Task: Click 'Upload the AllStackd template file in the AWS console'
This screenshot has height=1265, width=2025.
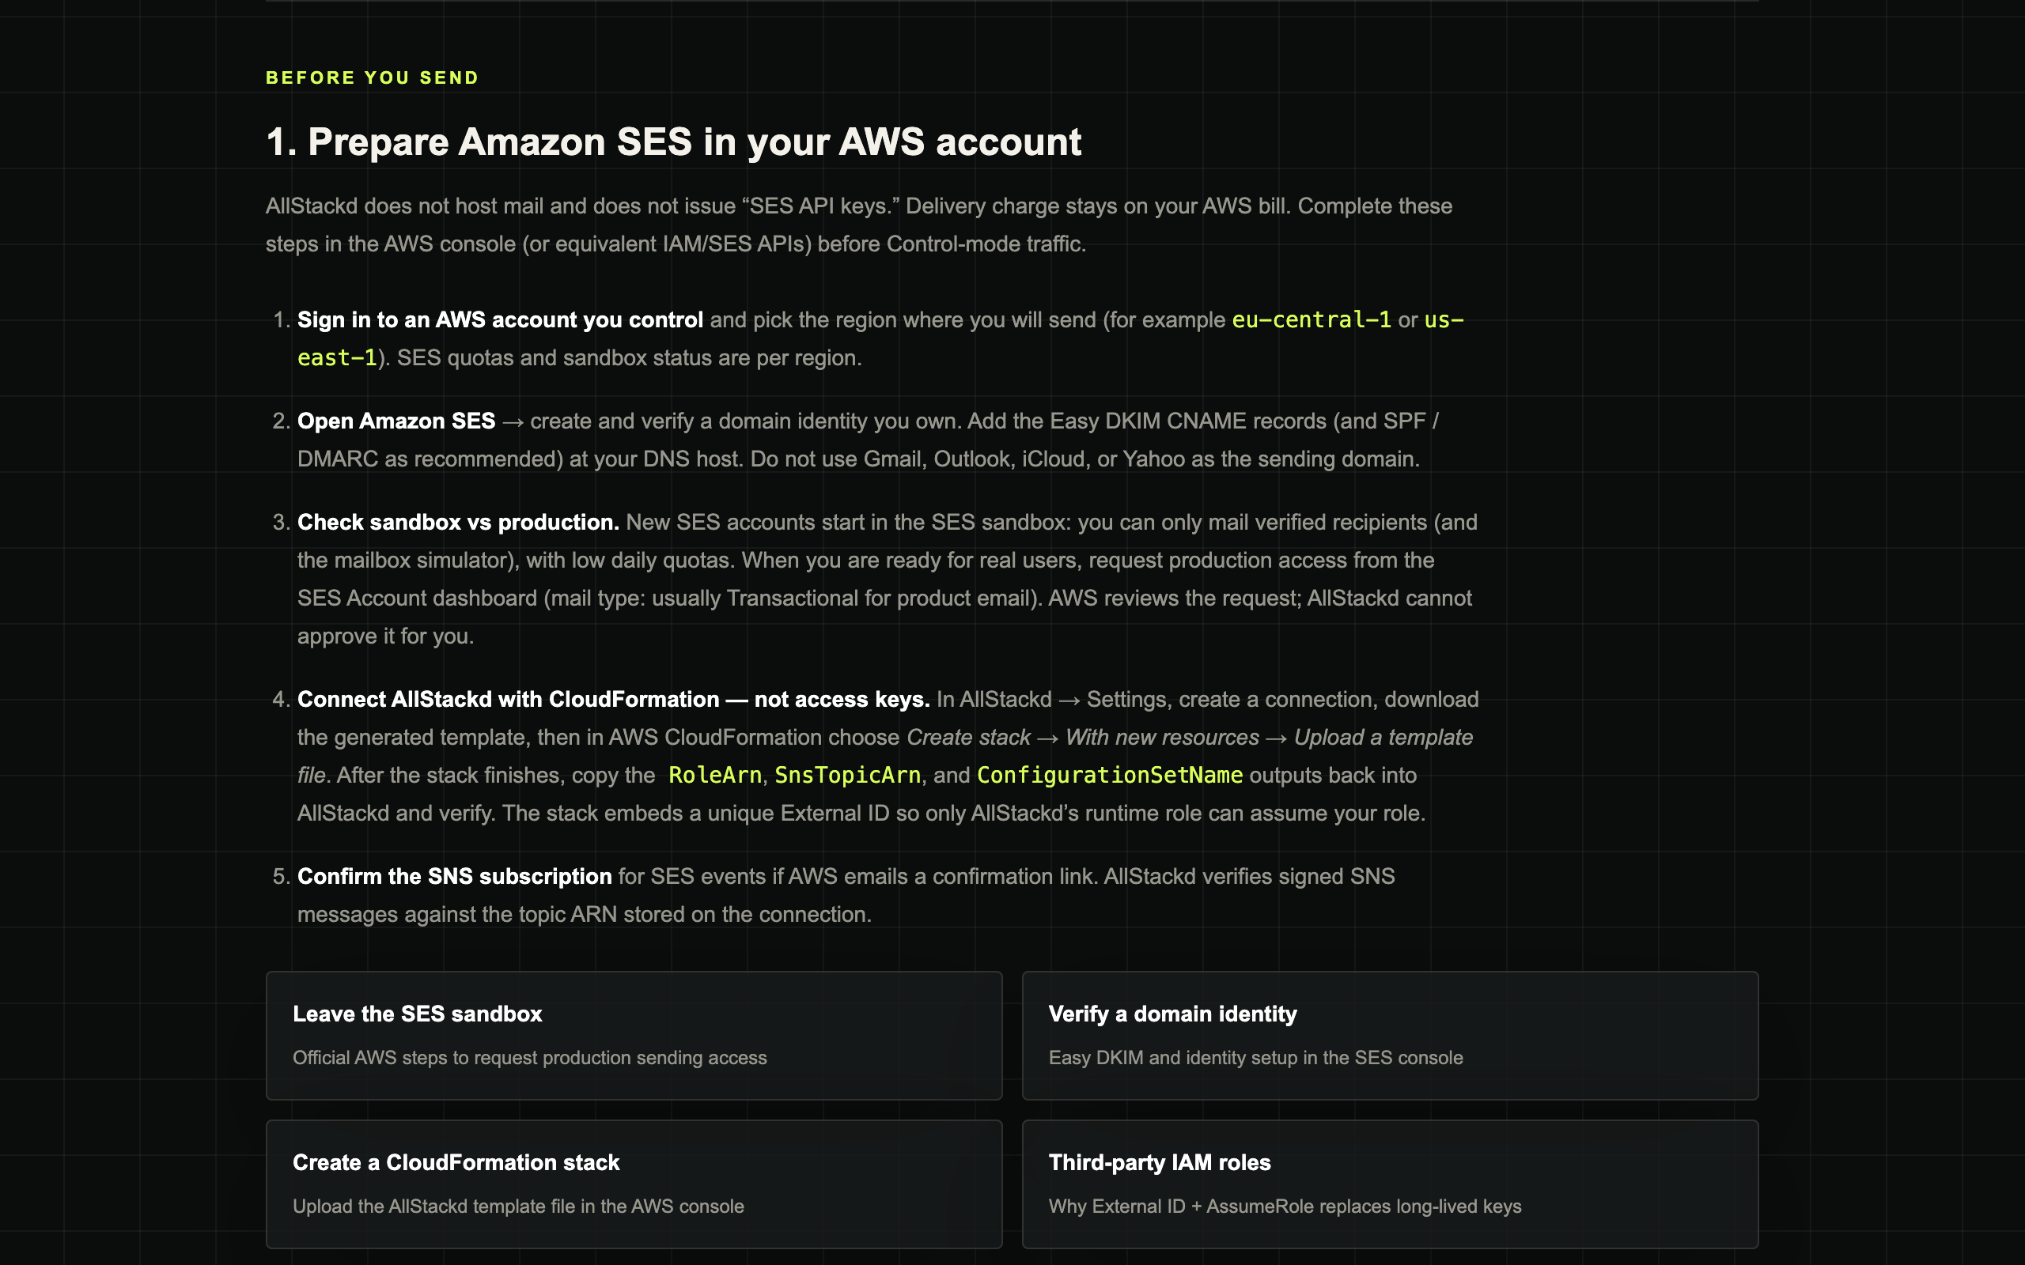Action: [518, 1206]
